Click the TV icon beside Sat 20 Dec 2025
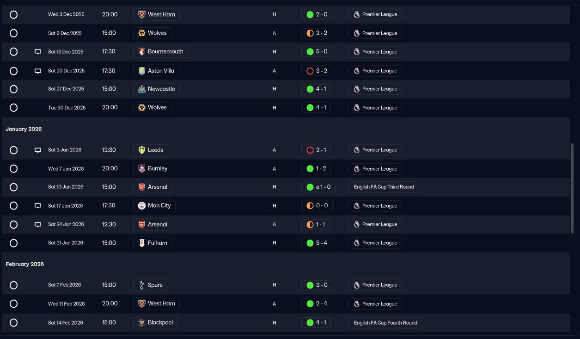This screenshot has height=339, width=580. pos(38,71)
